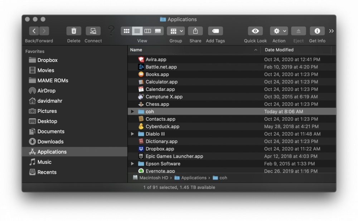Open the Group by dropdown
358x221 pixels.
175,31
